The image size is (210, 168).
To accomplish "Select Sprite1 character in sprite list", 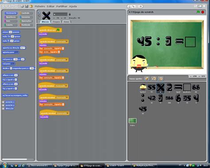I will pyautogui.click(x=143, y=88).
